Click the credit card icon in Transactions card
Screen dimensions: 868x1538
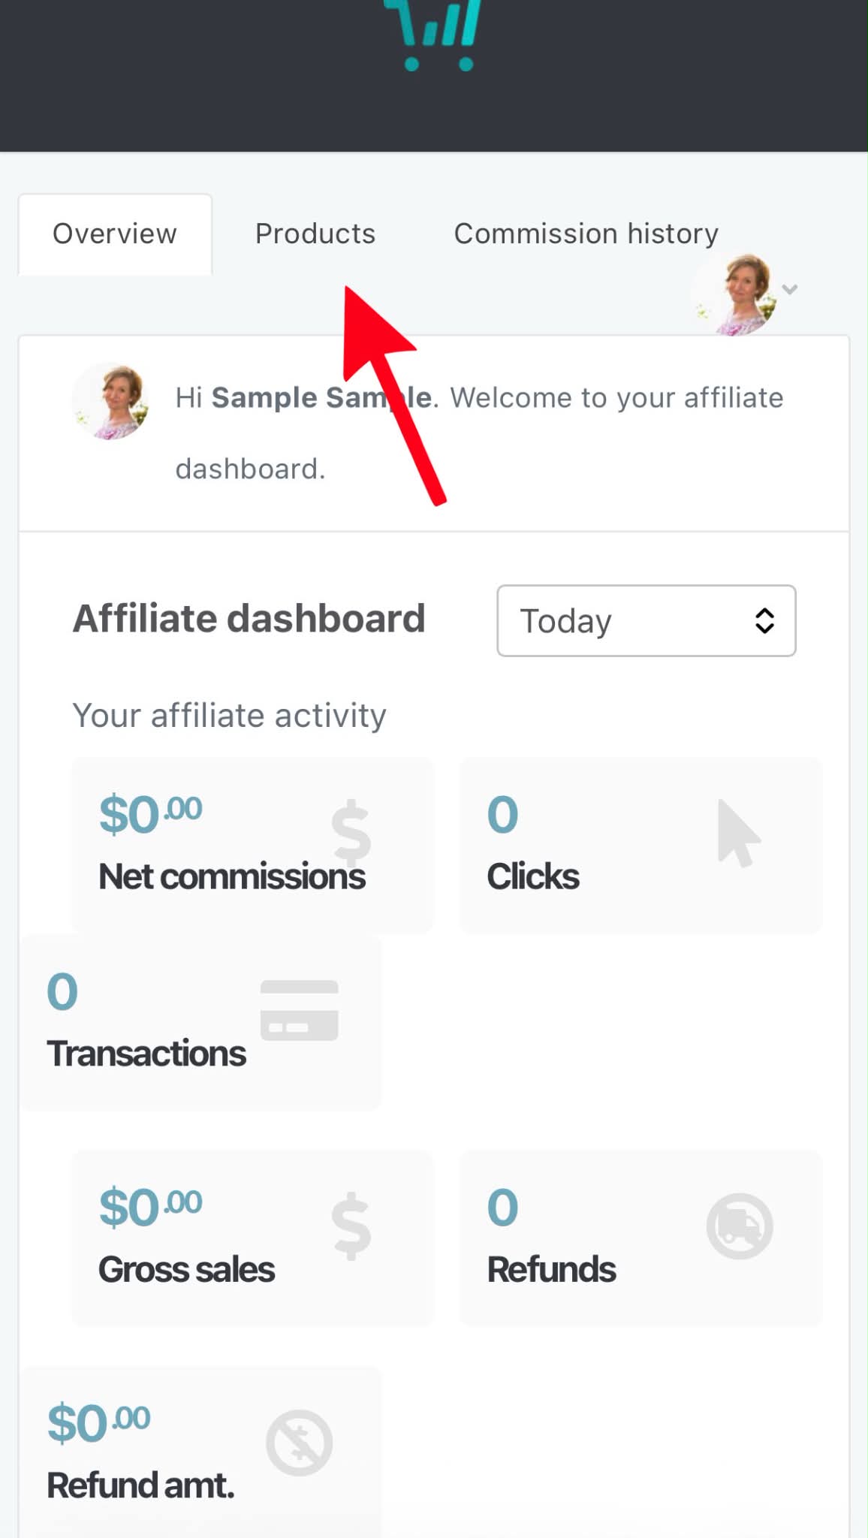(x=300, y=1010)
